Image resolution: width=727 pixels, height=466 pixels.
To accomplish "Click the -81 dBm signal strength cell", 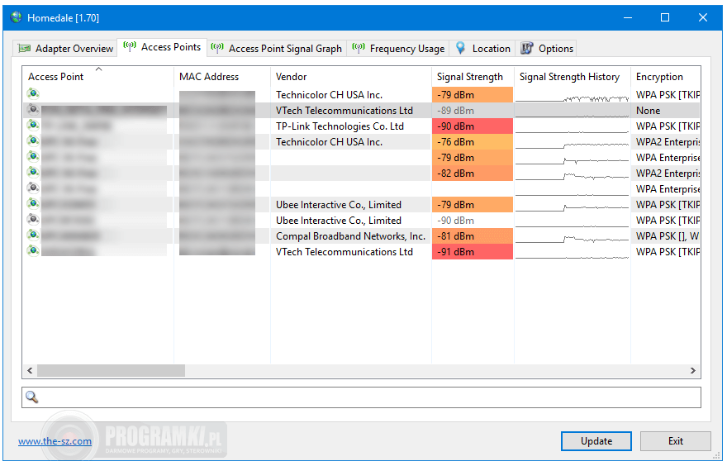I will pyautogui.click(x=473, y=236).
